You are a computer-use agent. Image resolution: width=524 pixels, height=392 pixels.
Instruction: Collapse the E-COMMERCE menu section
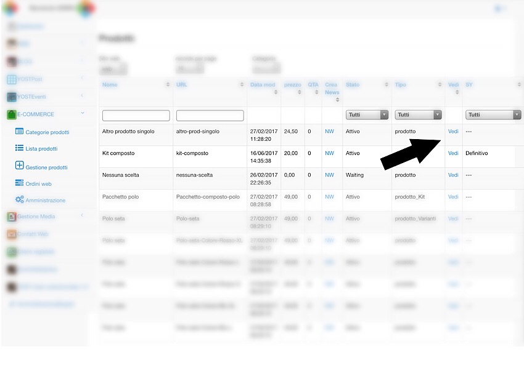tap(83, 114)
